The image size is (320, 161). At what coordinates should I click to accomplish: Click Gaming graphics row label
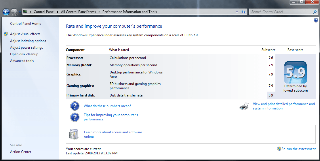pos(80,86)
